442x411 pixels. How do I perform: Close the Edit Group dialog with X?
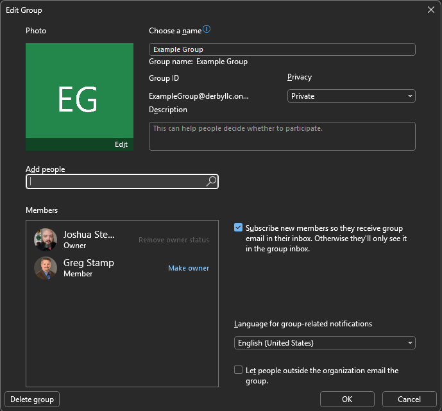pyautogui.click(x=430, y=10)
